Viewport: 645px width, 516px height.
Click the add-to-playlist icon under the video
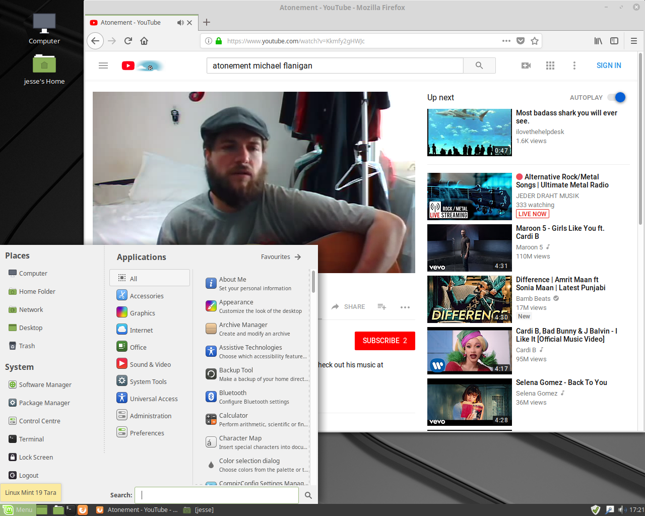click(x=382, y=306)
